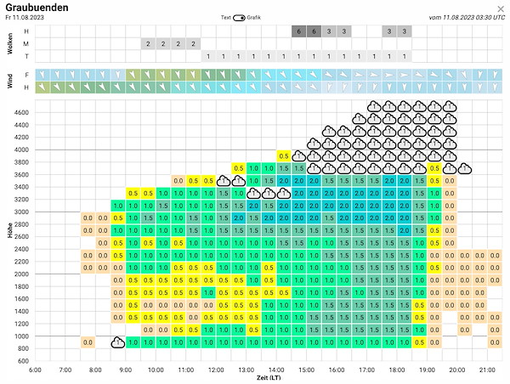This screenshot has height=384, width=510.
Task: Toggle the Text/Grafik display switch
Action: [239, 18]
